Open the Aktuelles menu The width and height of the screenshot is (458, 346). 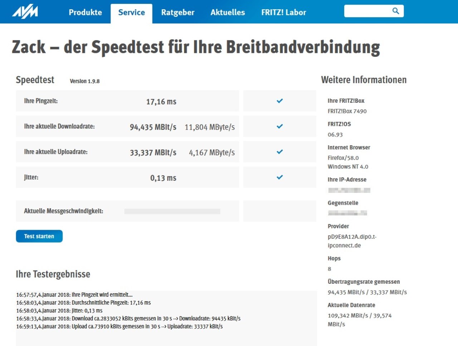coord(228,13)
